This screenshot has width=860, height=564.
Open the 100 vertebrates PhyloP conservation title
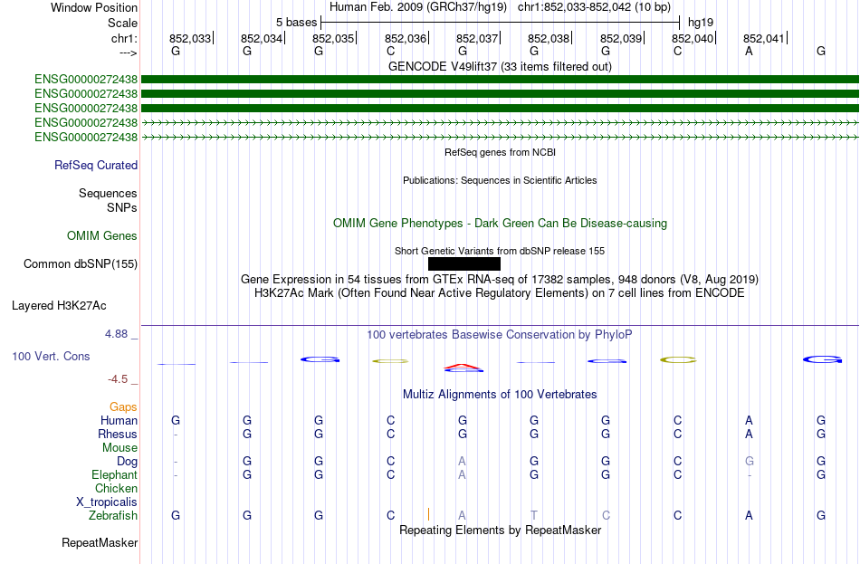coord(500,335)
